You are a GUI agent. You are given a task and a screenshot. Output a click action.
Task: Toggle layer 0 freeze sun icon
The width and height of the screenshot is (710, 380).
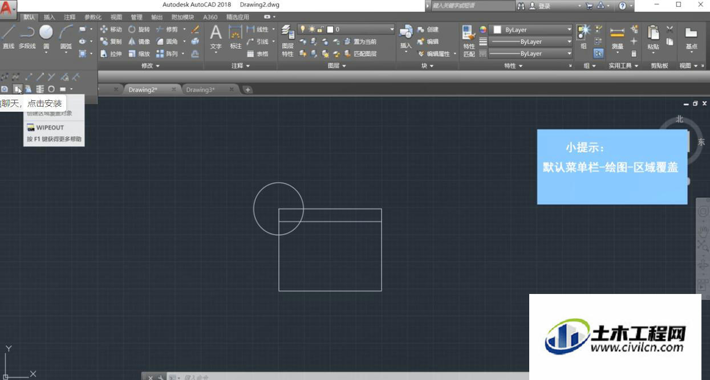point(311,29)
